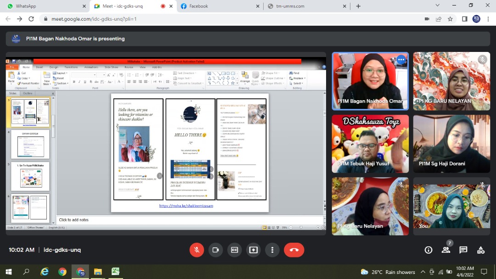The image size is (496, 279).
Task: Open File Explorer from taskbar
Action: 98,272
